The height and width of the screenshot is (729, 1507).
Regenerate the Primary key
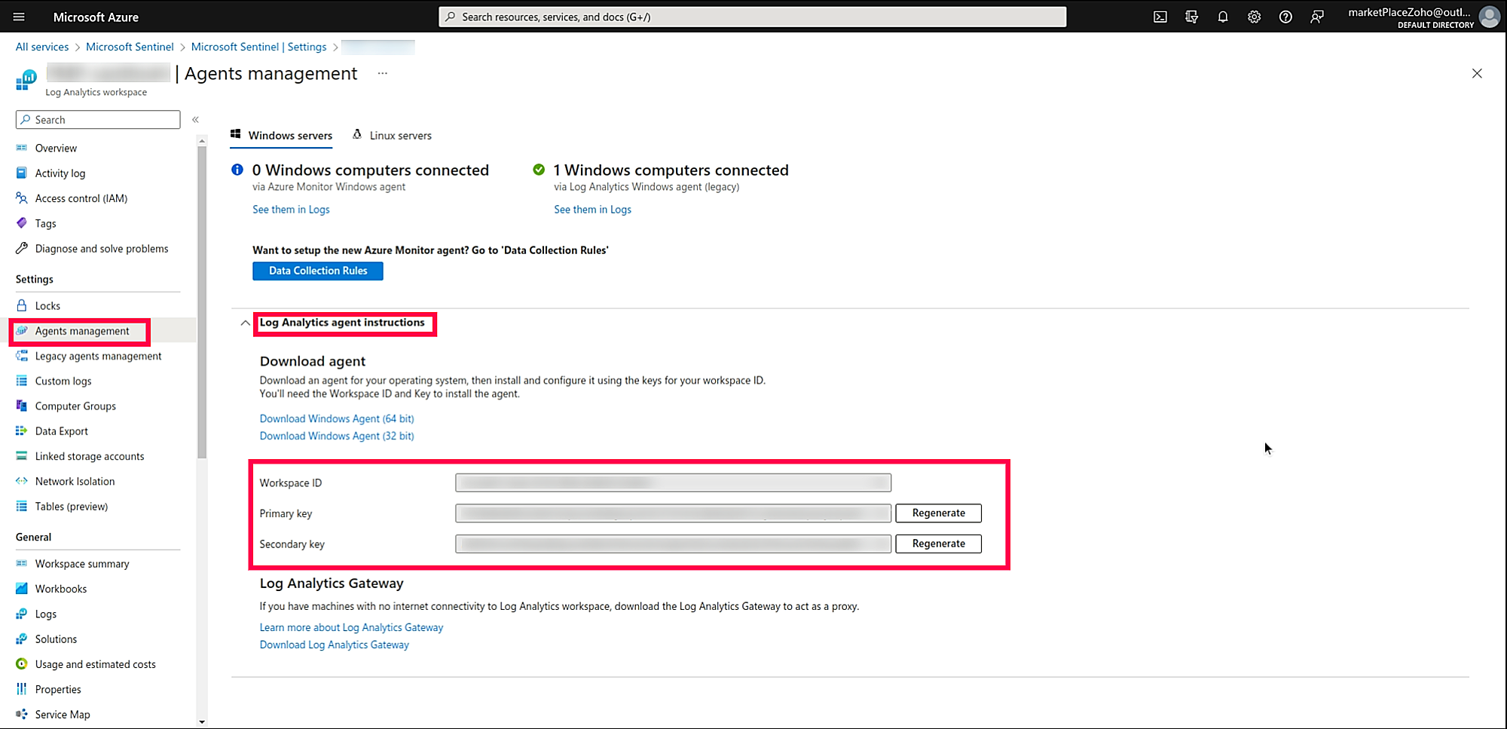(939, 513)
